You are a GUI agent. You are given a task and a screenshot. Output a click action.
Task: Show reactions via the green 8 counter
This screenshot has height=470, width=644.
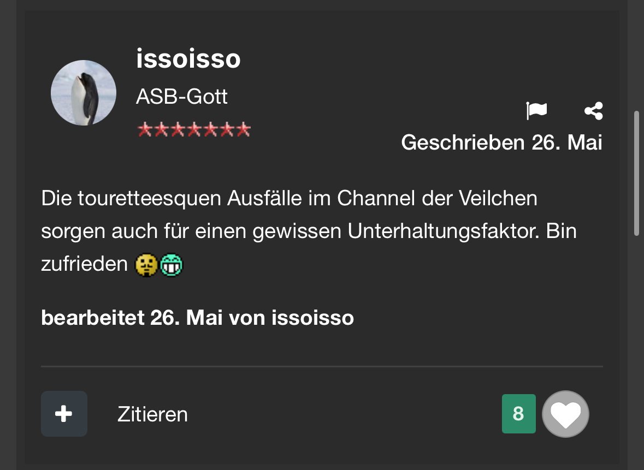pyautogui.click(x=518, y=414)
